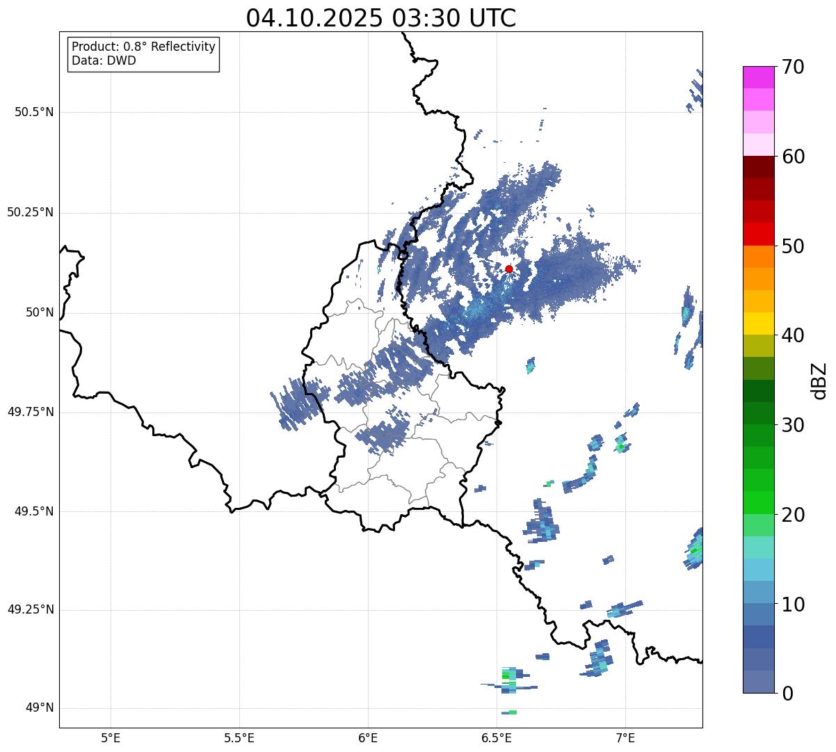Click the '49.5°N' latitude label

click(34, 511)
